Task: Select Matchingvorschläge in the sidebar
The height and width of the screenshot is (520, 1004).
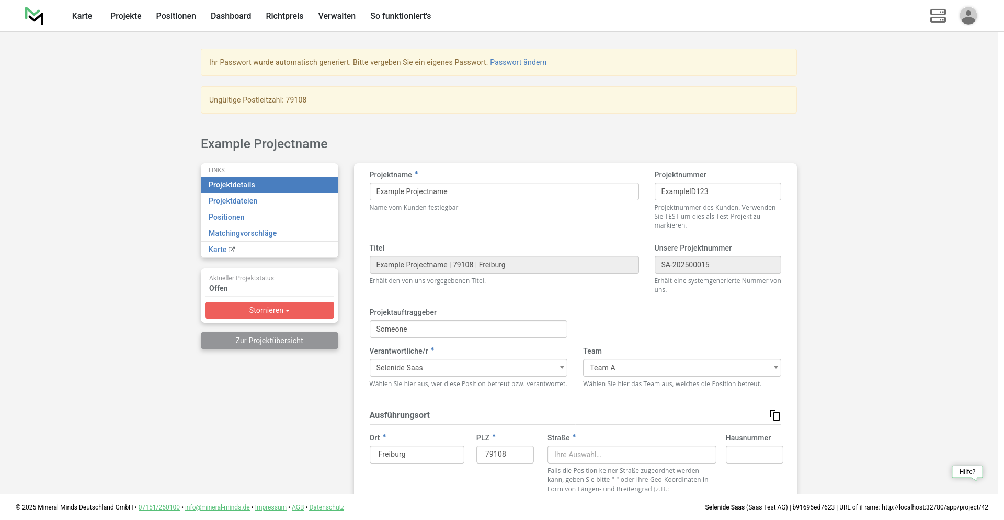Action: [243, 233]
